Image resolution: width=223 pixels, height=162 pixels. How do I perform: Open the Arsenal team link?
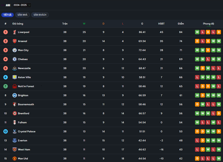[23, 41]
